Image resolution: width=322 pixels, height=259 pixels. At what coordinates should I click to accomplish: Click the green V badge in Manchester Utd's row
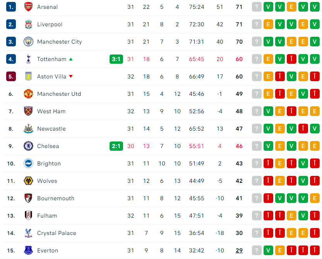[303, 94]
